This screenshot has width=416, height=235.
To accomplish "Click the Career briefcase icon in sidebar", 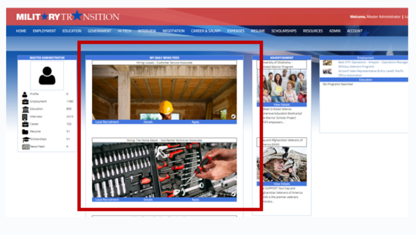I will coord(25,124).
